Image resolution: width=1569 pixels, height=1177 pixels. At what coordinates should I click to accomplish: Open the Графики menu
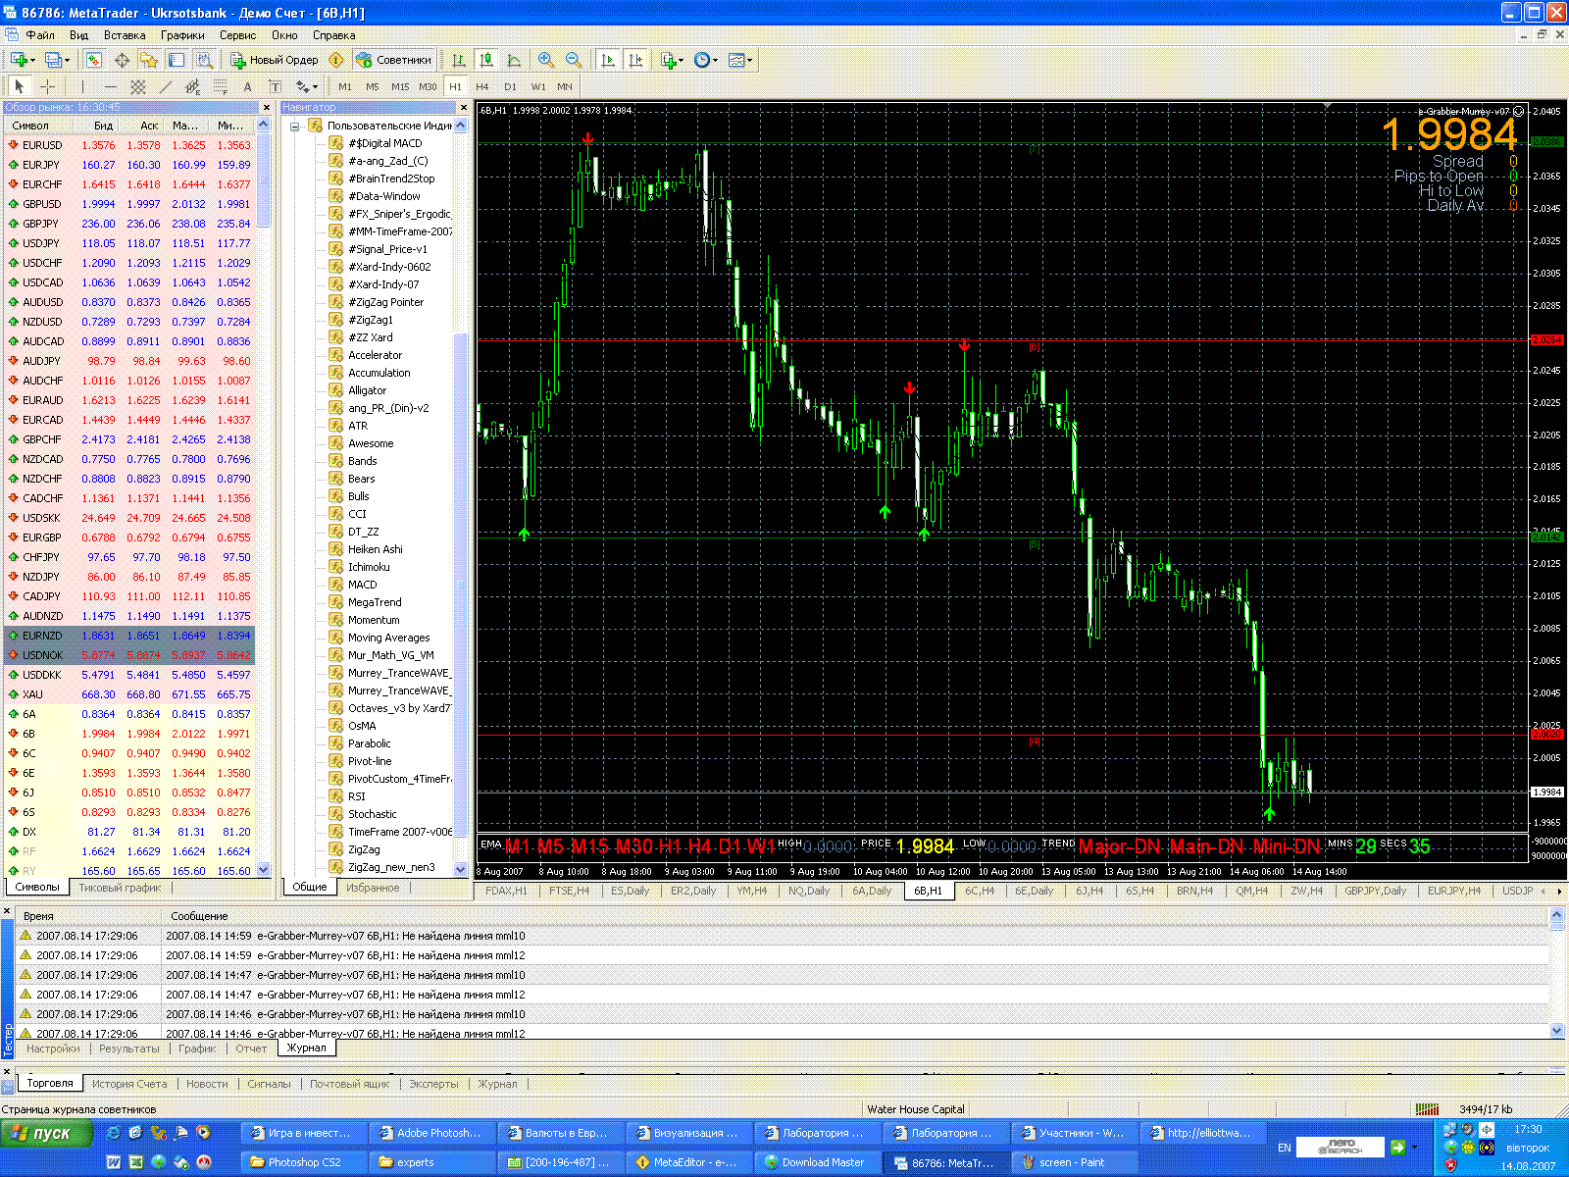[182, 35]
